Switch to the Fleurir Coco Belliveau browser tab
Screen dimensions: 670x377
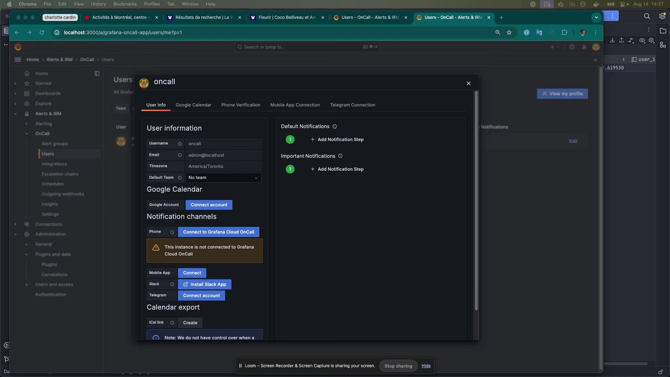[287, 17]
